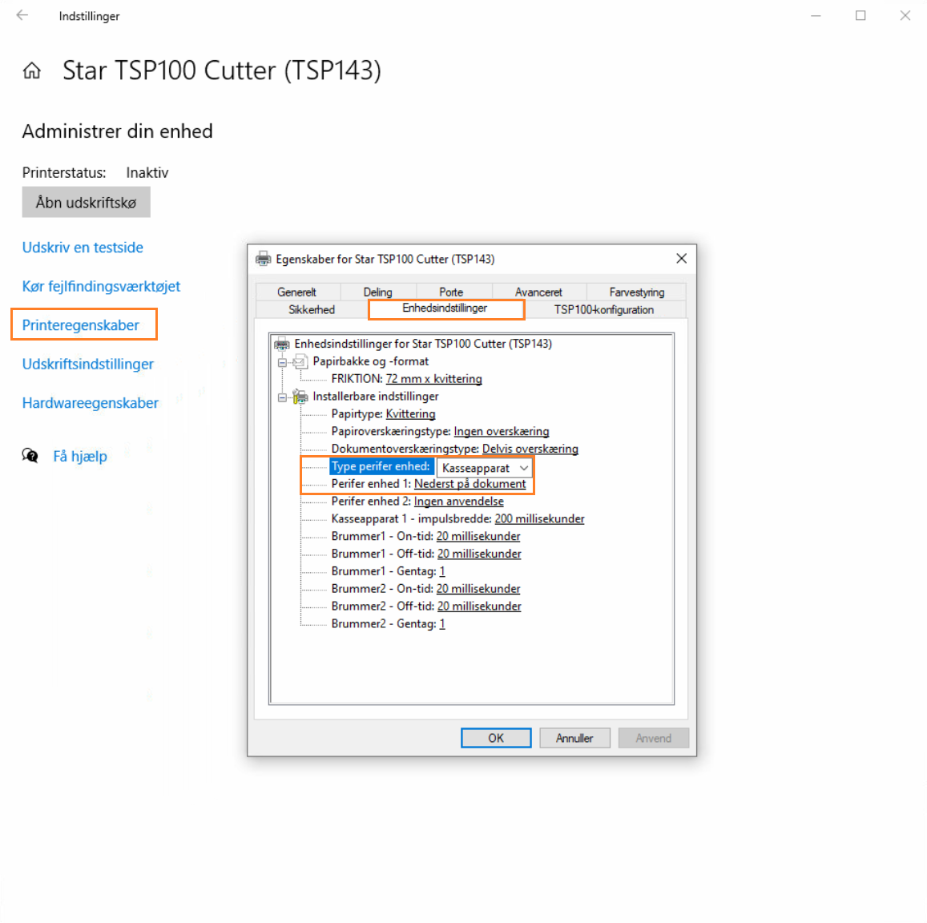Screen dimensions: 927x923
Task: Click the Få hjælp chat icon
Action: point(30,456)
